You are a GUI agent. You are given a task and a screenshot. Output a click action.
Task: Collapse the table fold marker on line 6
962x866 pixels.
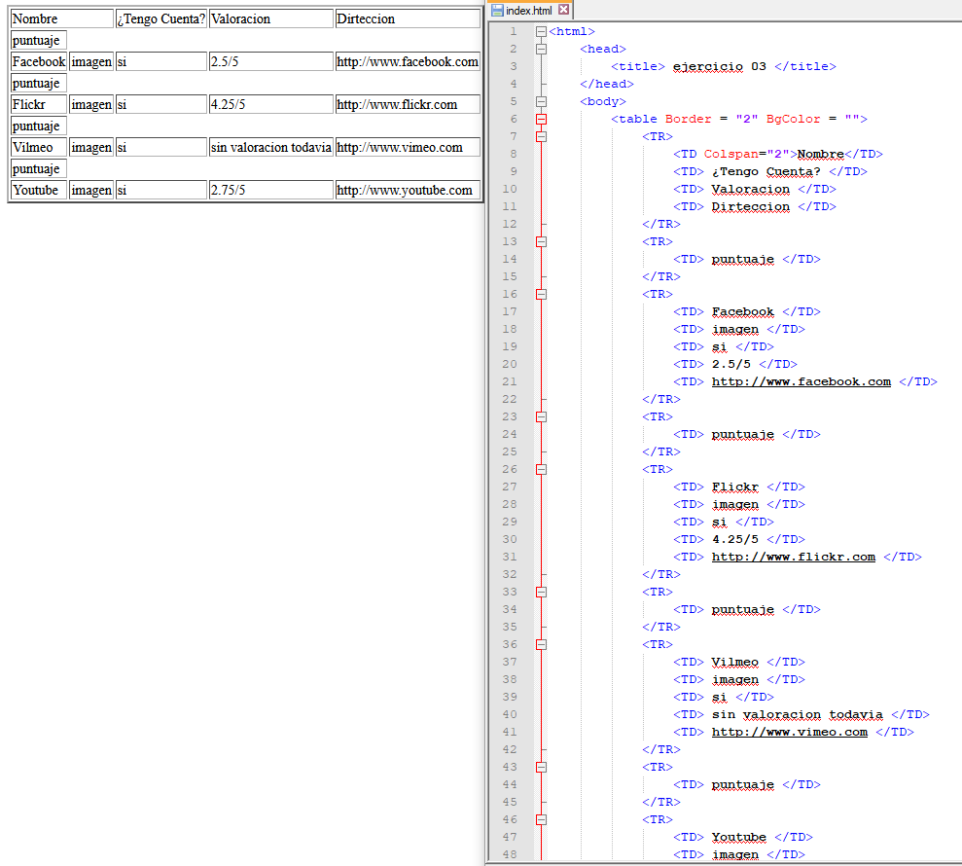[541, 119]
